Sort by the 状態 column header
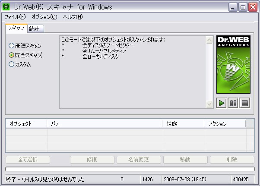 183,124
